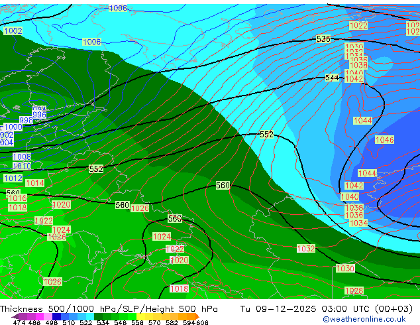This screenshot has height=325, width=420.
Task: Click the blue 1000 isobar label
Action: [13, 127]
